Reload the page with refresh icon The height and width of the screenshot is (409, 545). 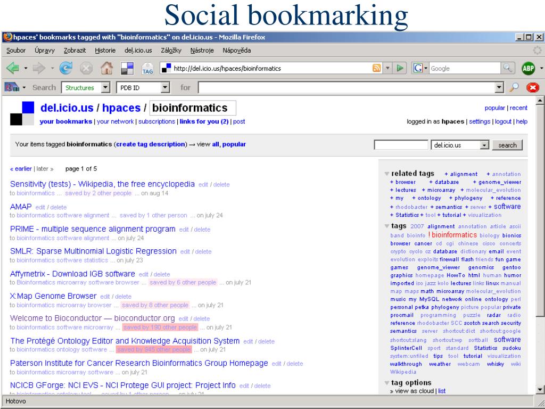click(65, 68)
